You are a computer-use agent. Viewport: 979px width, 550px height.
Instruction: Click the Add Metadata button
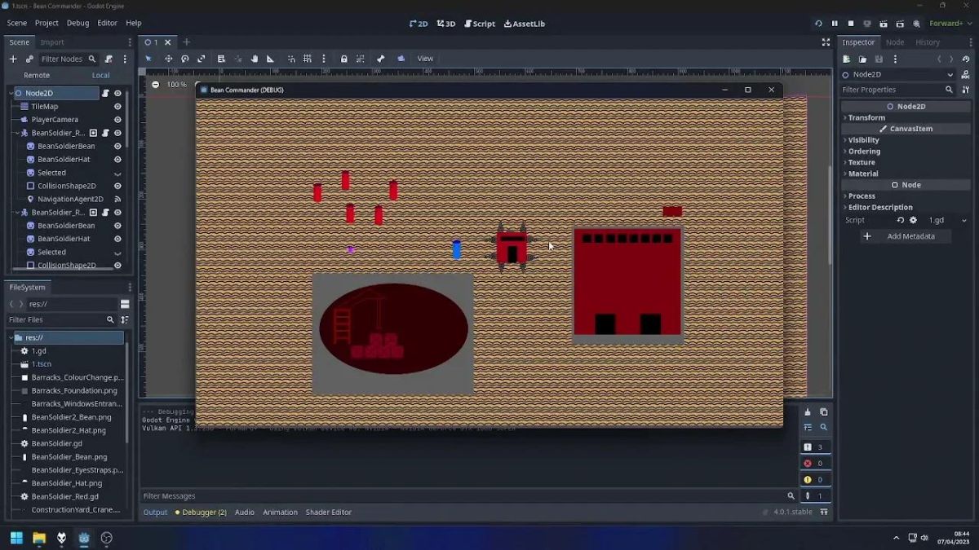pyautogui.click(x=906, y=236)
